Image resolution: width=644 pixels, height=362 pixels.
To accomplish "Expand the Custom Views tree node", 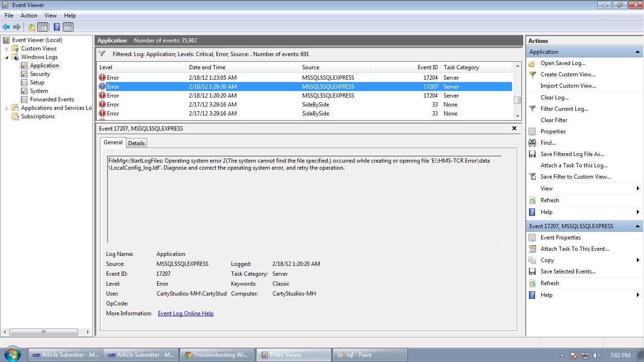I will coord(7,49).
